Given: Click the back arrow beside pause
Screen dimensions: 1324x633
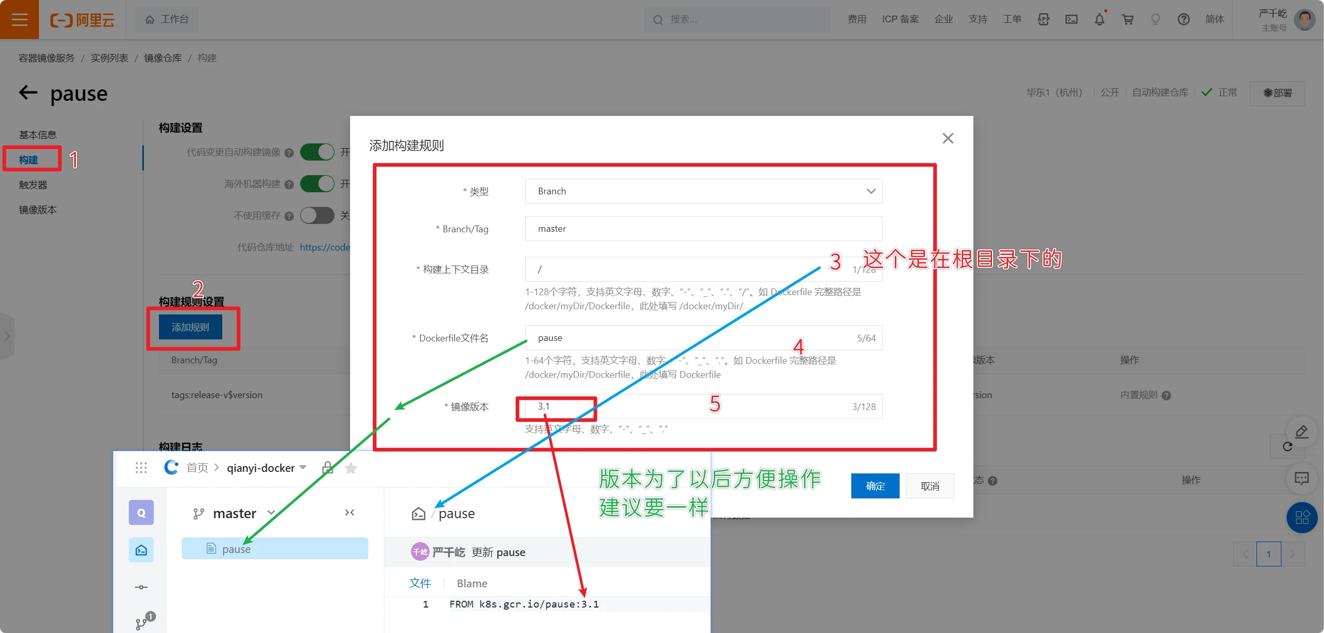Looking at the screenshot, I should 28,93.
